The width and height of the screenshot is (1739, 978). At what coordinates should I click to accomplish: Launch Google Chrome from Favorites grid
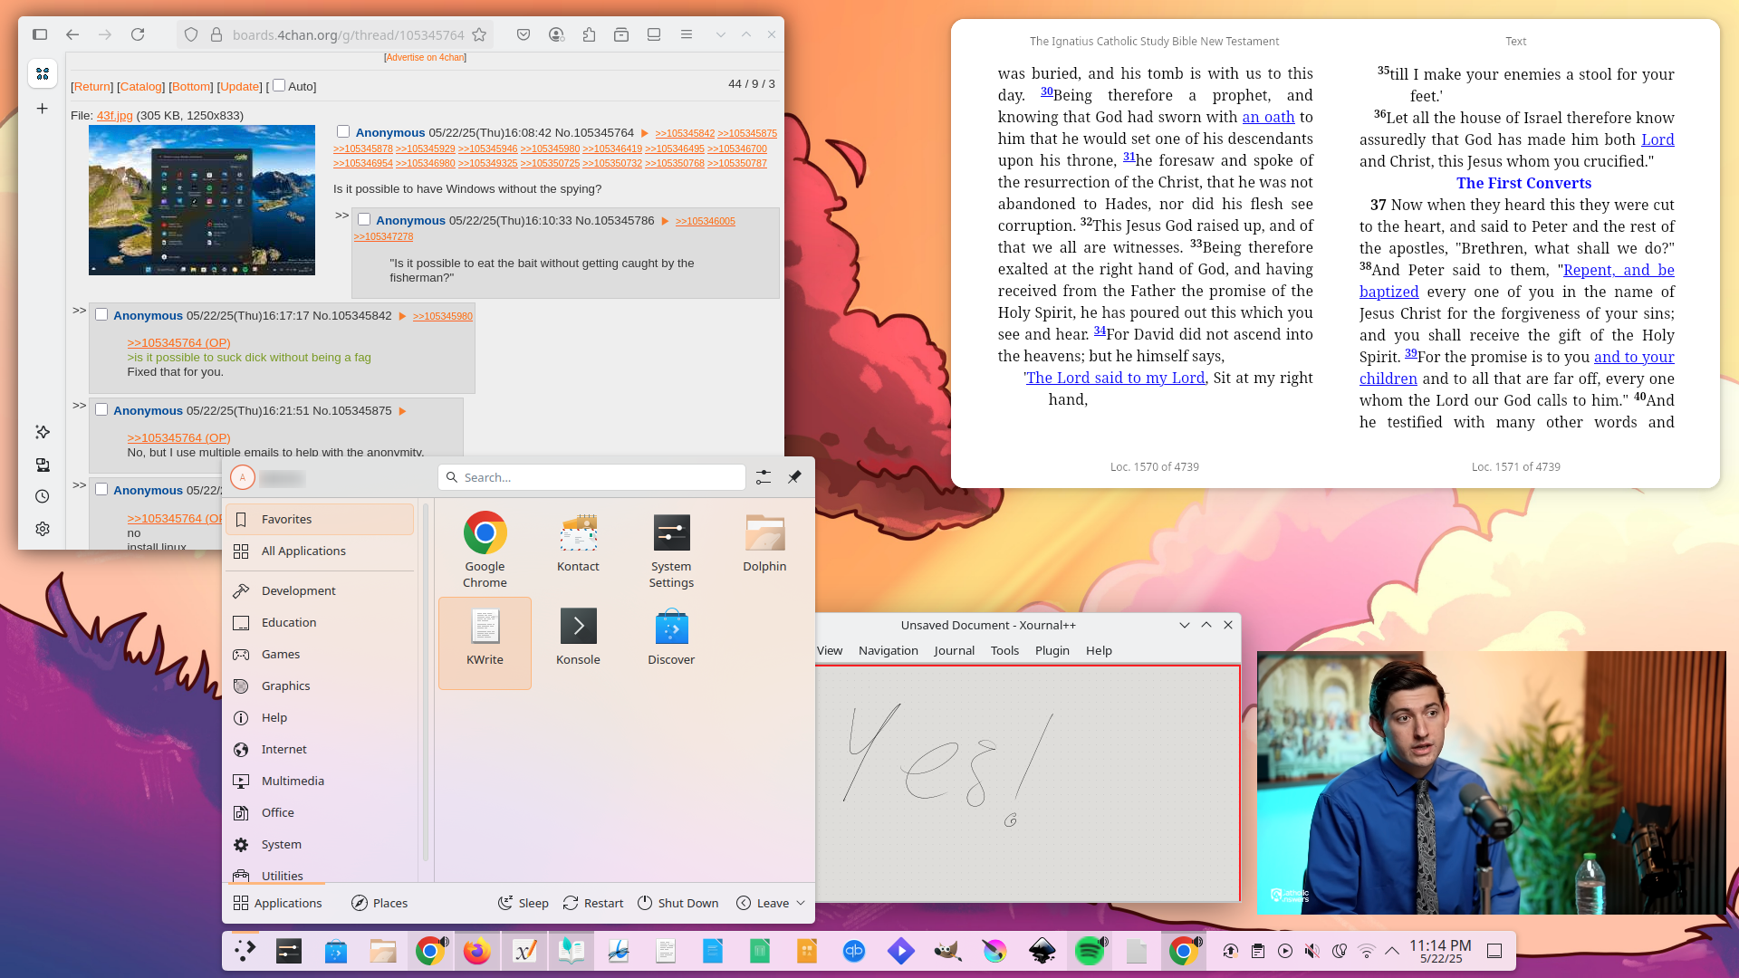point(485,550)
